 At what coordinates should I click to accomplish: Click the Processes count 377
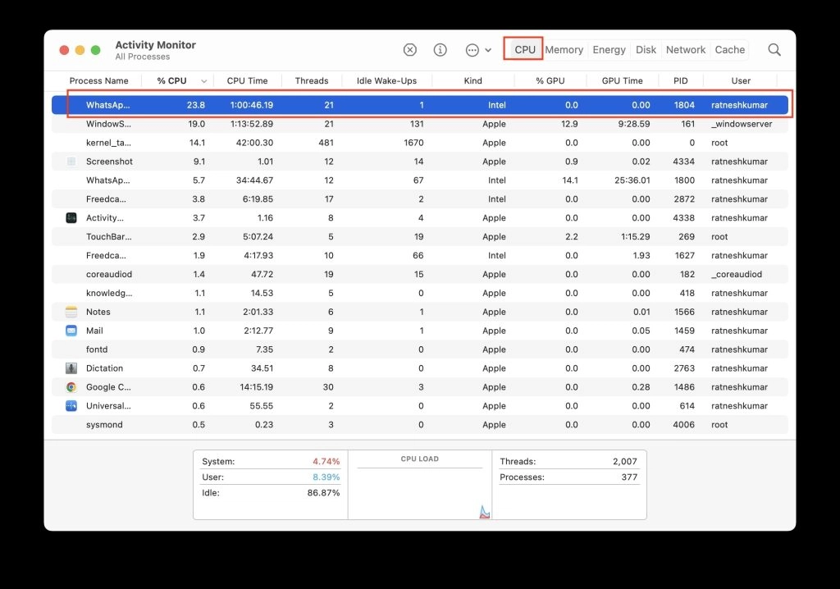(629, 477)
